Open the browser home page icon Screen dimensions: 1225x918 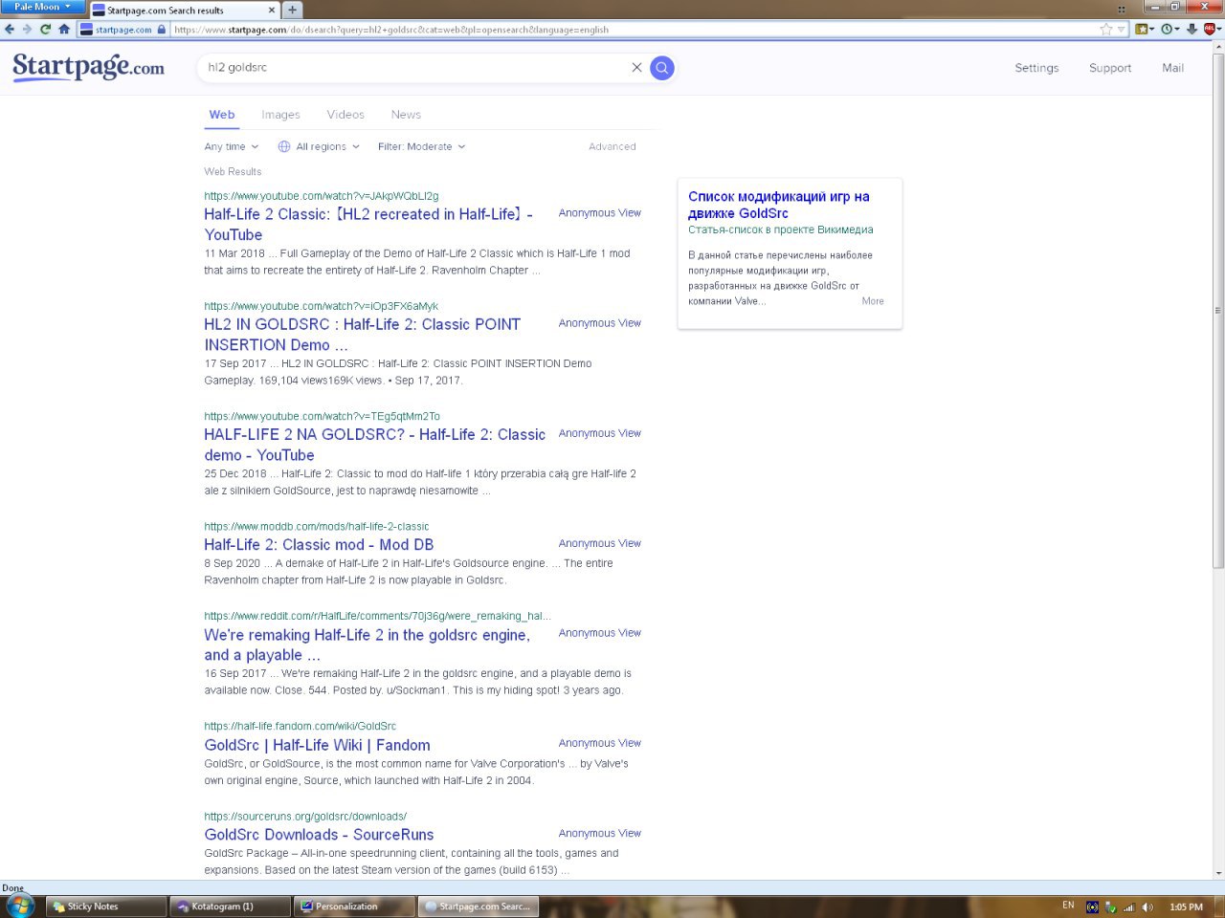click(64, 29)
